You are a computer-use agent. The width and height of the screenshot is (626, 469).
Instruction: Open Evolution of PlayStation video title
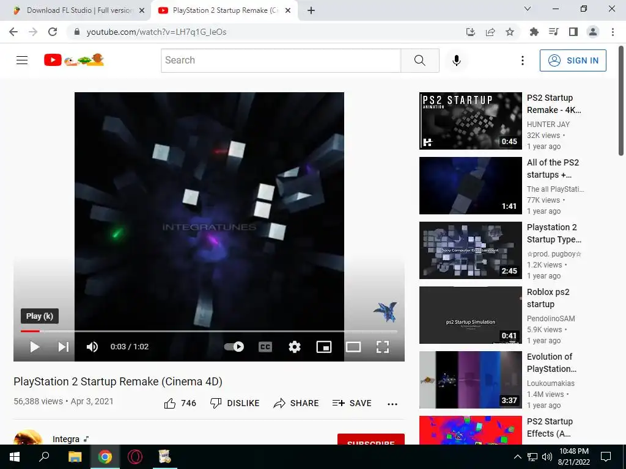[552, 363]
